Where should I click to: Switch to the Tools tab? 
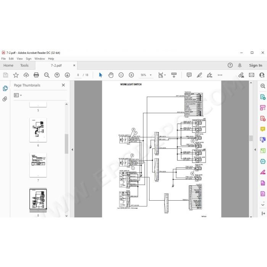[x=24, y=65]
